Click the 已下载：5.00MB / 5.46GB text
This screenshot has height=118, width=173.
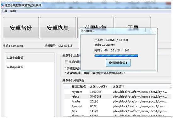pos(111,40)
